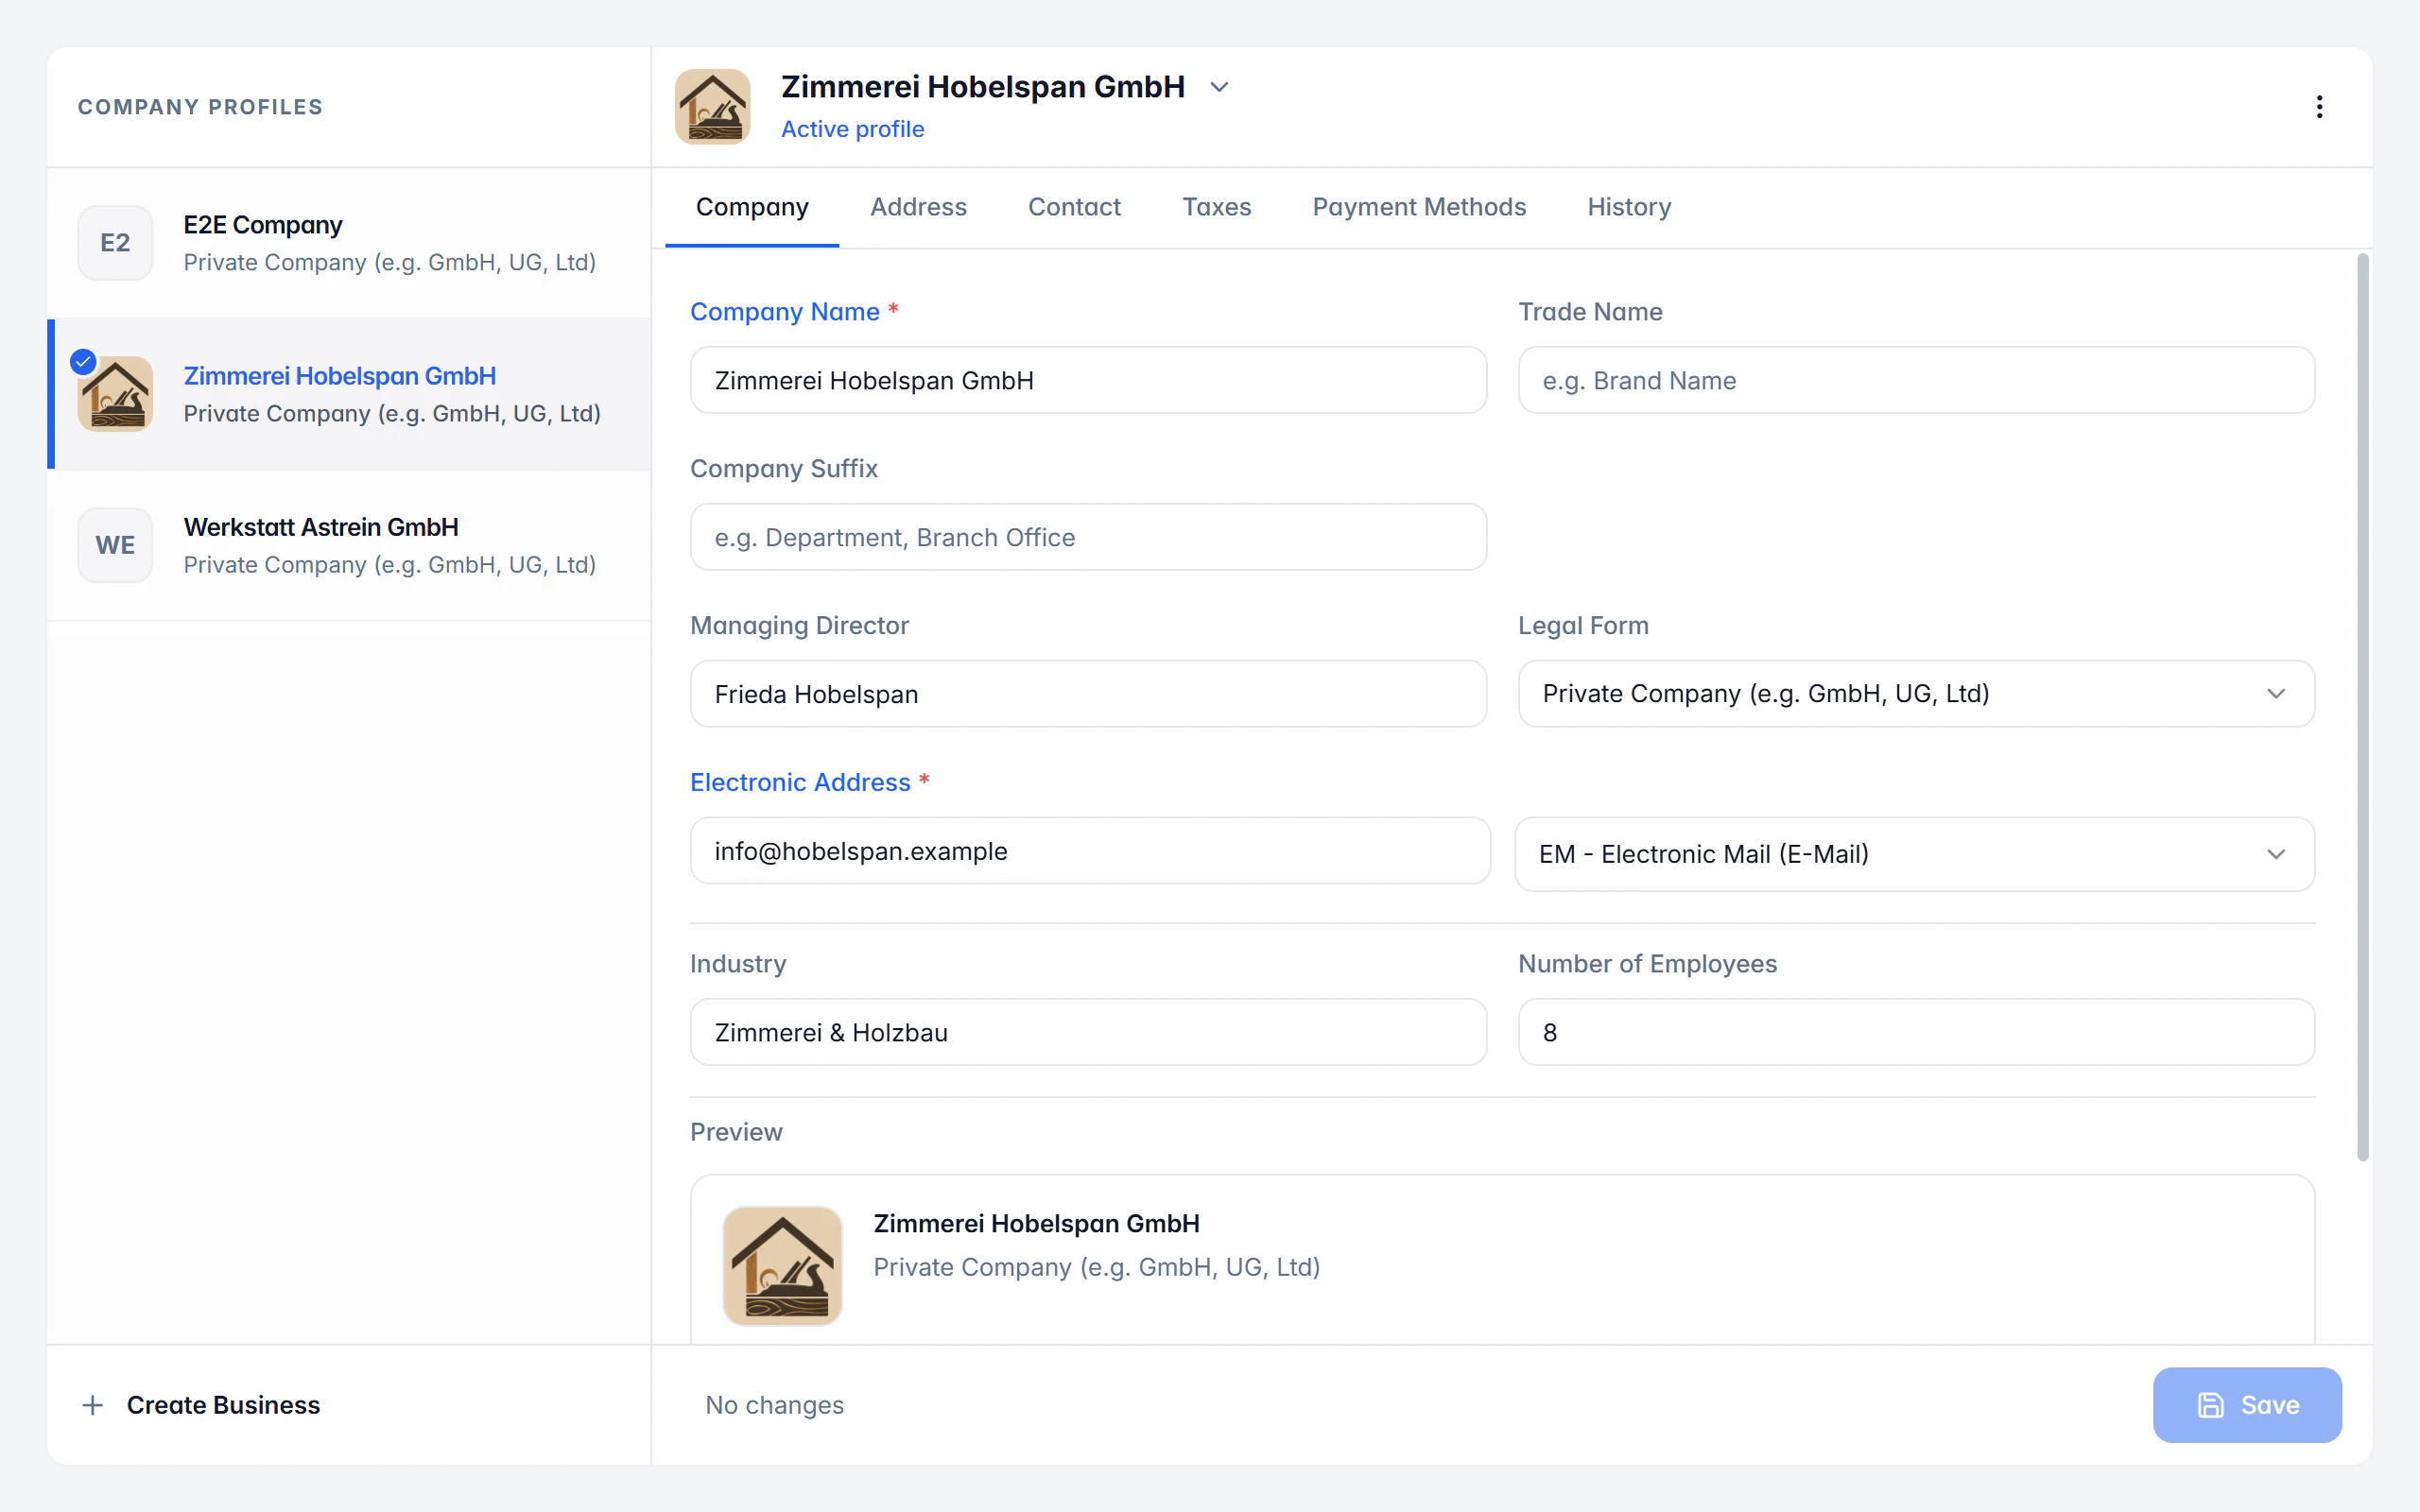Click the plus icon beside Create Business
This screenshot has height=1512, width=2420.
pyautogui.click(x=93, y=1405)
